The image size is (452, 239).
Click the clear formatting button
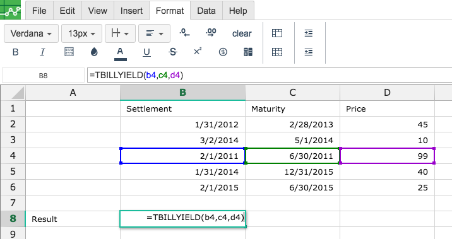[x=242, y=33]
